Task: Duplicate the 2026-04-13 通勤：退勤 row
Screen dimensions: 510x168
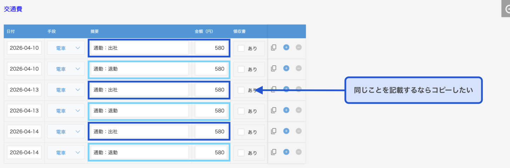Action: (x=273, y=110)
